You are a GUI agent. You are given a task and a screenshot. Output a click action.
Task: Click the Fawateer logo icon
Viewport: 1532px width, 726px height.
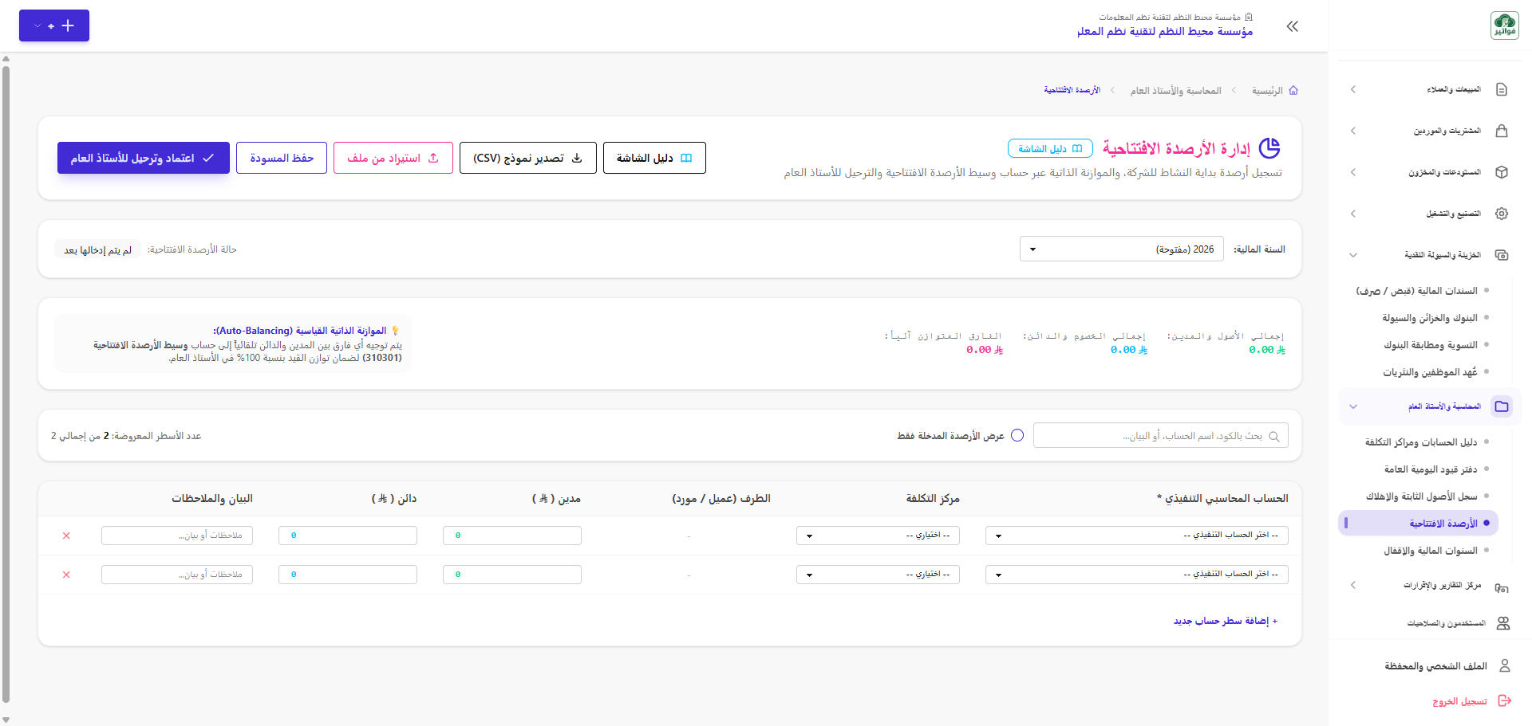[x=1504, y=26]
